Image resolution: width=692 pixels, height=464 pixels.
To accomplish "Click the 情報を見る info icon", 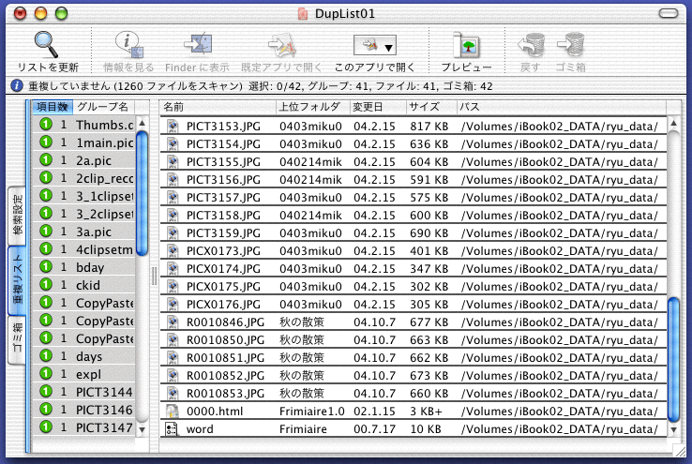I will [129, 45].
